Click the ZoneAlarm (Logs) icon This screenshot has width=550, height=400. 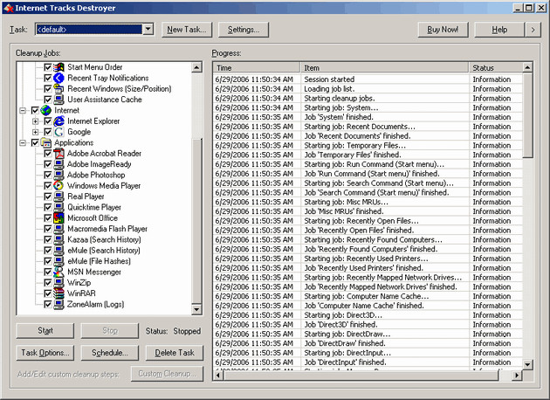point(58,304)
